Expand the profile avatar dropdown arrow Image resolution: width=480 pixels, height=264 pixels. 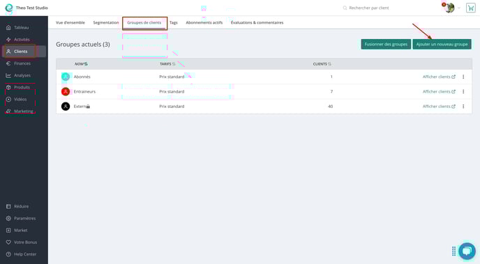pyautogui.click(x=459, y=8)
